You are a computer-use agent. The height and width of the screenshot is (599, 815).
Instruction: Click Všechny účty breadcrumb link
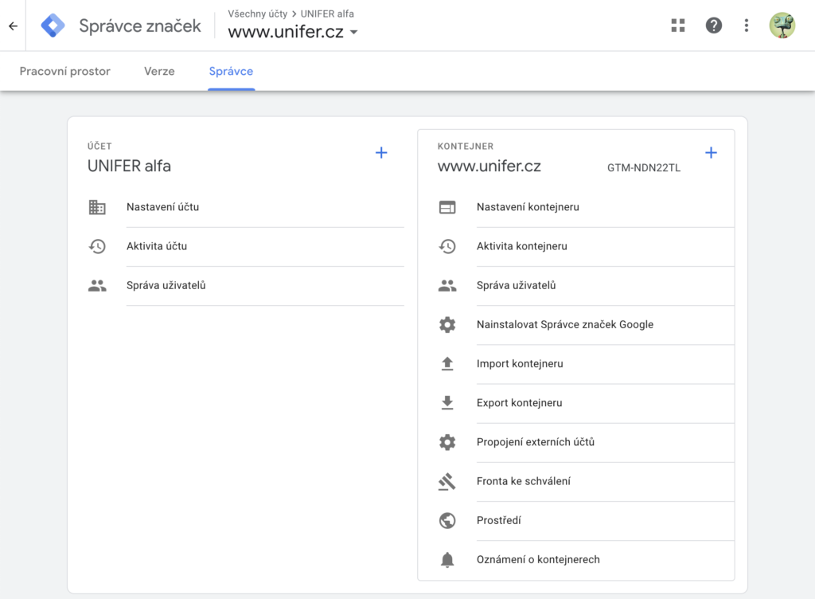click(257, 14)
